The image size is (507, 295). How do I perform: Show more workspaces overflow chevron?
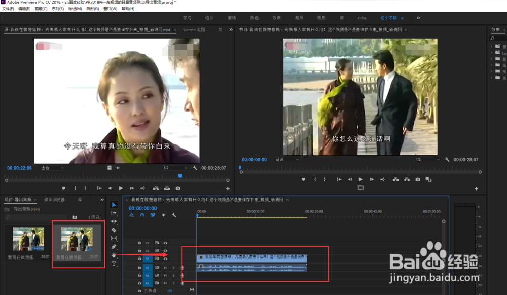coord(418,18)
